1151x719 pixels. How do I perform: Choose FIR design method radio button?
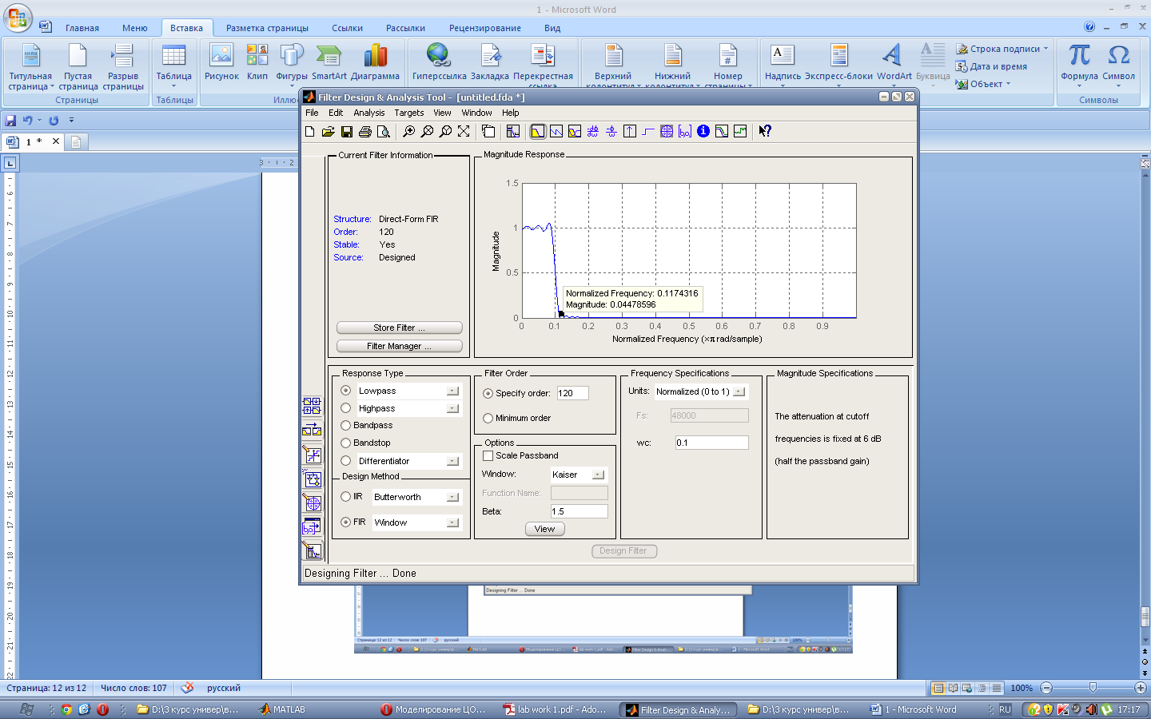pyautogui.click(x=346, y=522)
